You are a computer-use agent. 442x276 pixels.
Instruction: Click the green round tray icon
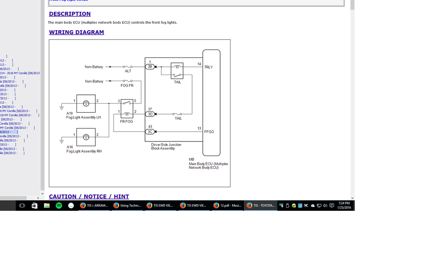click(x=294, y=206)
